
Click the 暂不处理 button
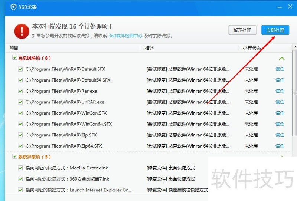point(242,30)
